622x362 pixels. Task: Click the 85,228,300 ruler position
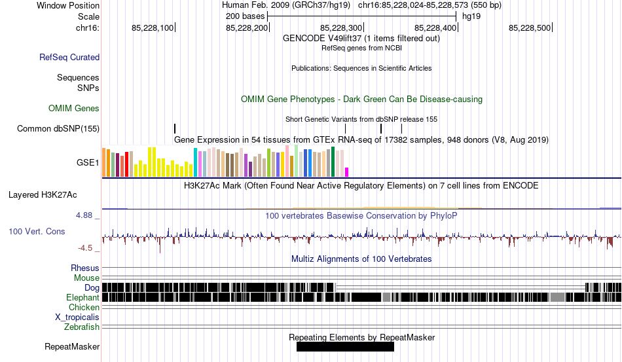click(x=341, y=27)
